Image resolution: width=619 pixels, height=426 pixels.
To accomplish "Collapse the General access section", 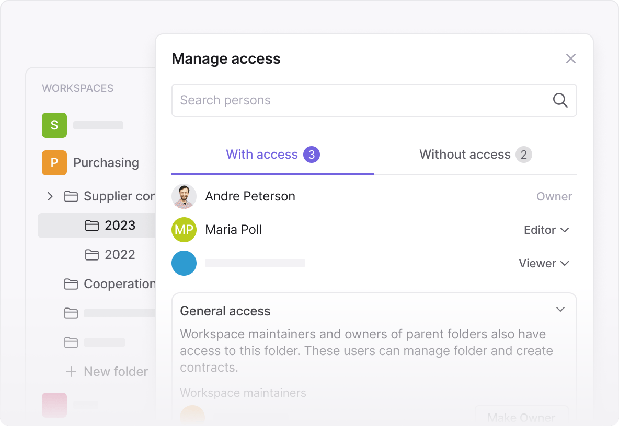I will [560, 310].
